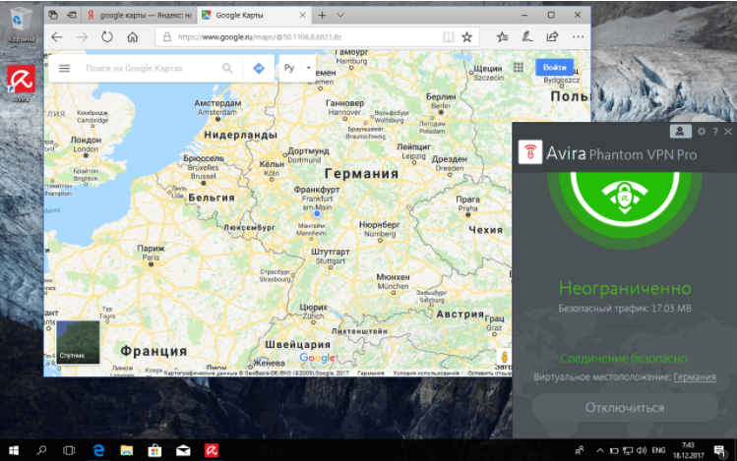Click the Прага label on the map

468,200
